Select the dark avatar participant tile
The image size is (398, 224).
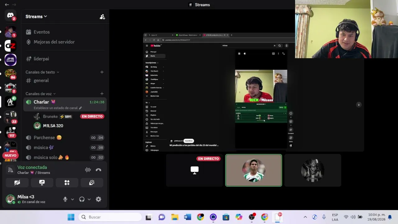(x=312, y=170)
